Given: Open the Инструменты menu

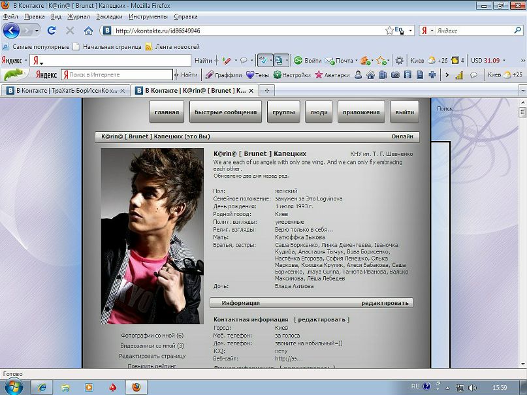Looking at the screenshot, I should click(148, 16).
